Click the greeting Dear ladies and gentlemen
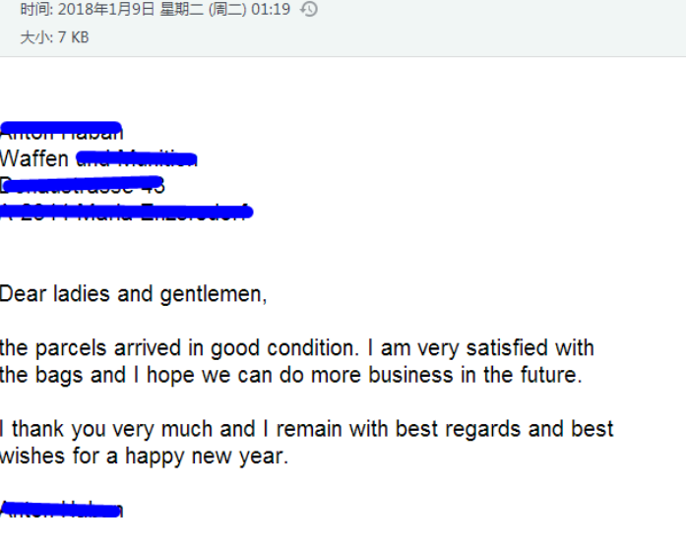 [x=133, y=294]
